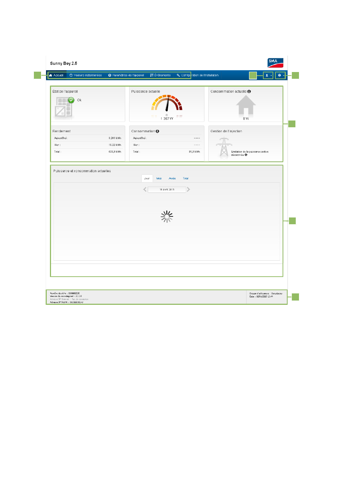Viewport: 340px width, 482px height.
Task: Open Paramètres de l'appareil menu
Action: 126,75
